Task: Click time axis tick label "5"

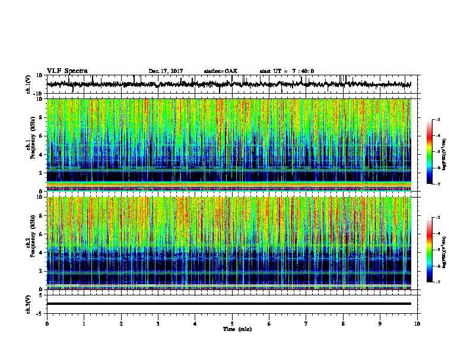Action: coord(232,324)
